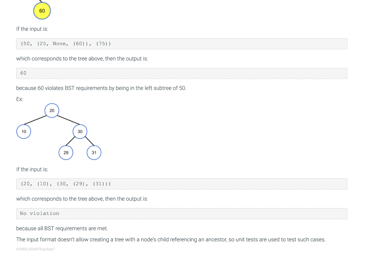Screen dimensions: 367x256
Task: Click the tree node labeled 10
Action: pos(24,132)
